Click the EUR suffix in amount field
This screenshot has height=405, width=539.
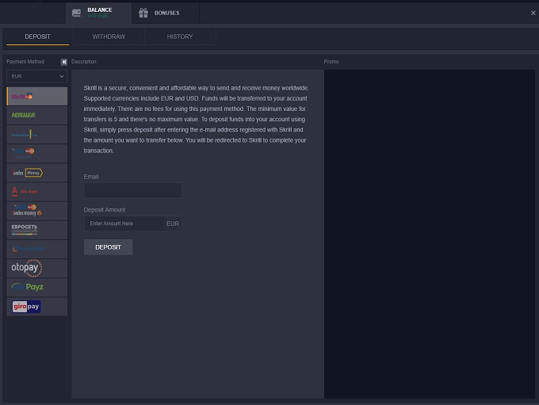pos(173,224)
